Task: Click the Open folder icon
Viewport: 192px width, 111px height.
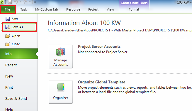Action: point(8,36)
